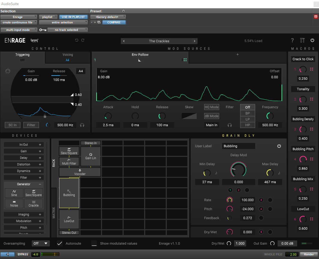The width and height of the screenshot is (319, 259).
Task: Toggle the Autoroute checkbox
Action: 60,243
